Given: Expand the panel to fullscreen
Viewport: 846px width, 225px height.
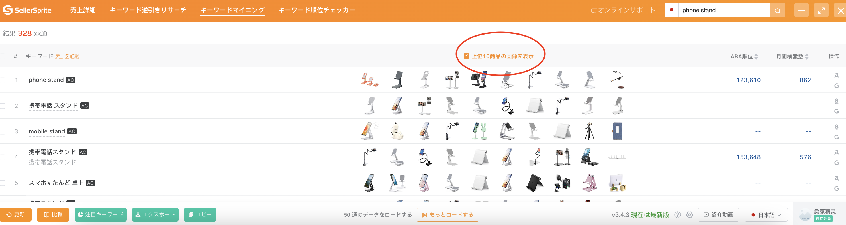Looking at the screenshot, I should 821,11.
